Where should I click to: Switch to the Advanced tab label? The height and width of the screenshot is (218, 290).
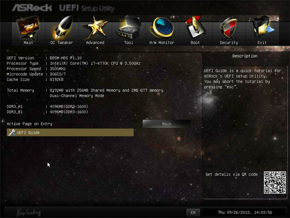coord(95,43)
